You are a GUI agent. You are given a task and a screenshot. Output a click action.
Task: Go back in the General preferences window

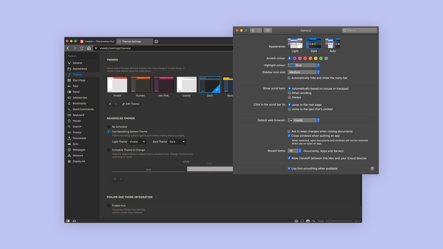point(253,31)
